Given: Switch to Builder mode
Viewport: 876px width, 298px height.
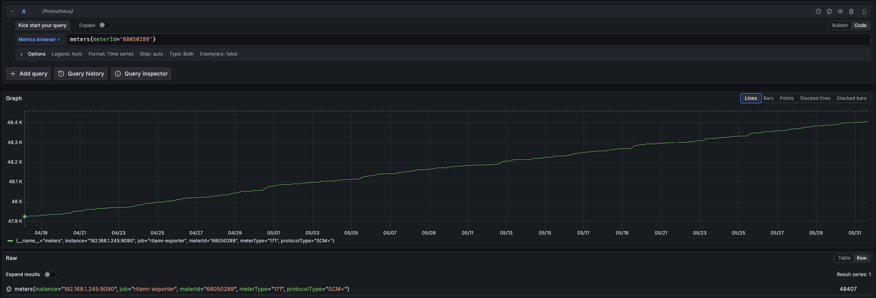Looking at the screenshot, I should point(840,25).
